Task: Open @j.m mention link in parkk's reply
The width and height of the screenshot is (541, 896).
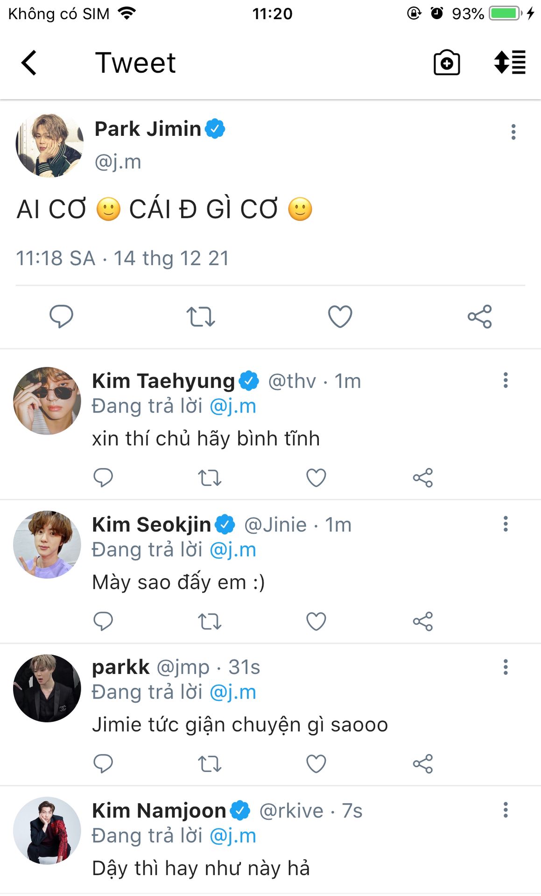Action: (x=233, y=692)
